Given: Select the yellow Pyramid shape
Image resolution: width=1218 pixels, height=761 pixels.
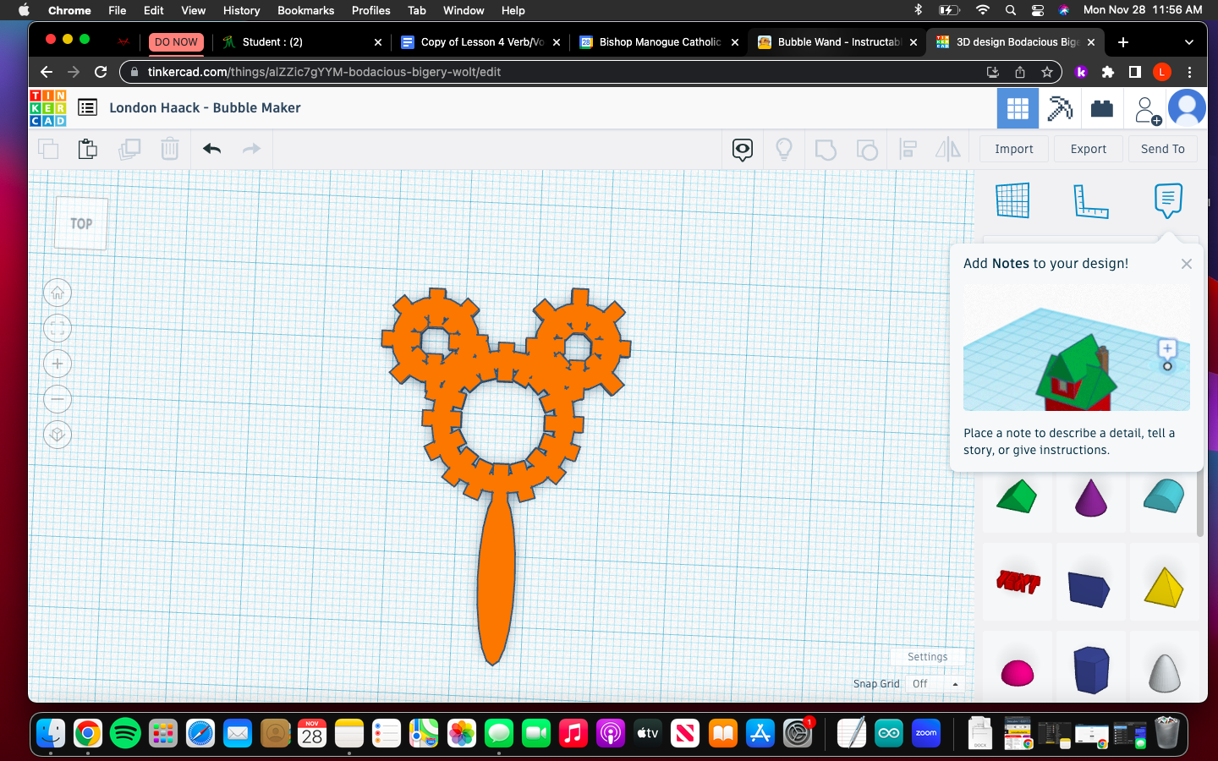Looking at the screenshot, I should click(x=1164, y=587).
